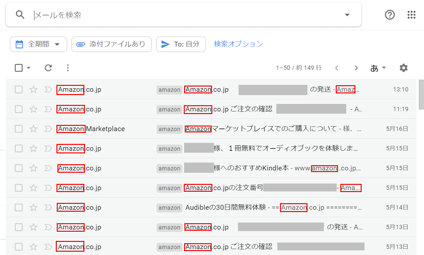Screen dimensions: 424x255
Task: Mark the 注文番号 email as important
Action: (x=48, y=188)
